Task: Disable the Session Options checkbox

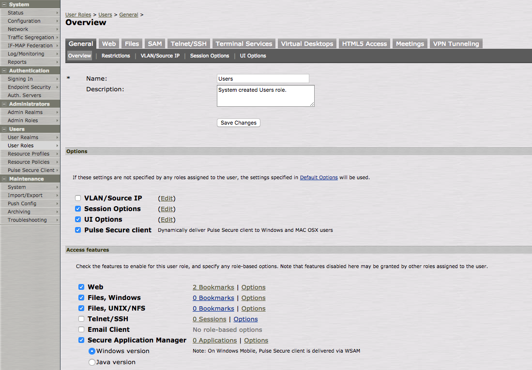Action: (78, 209)
